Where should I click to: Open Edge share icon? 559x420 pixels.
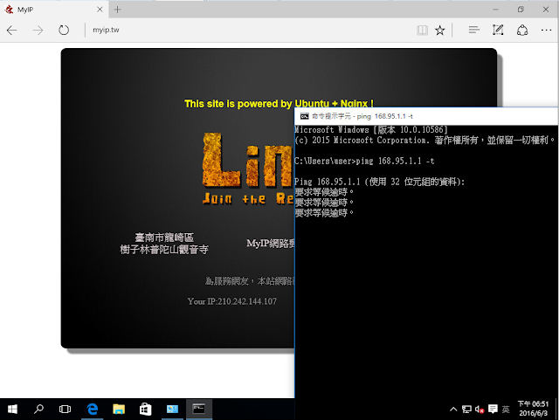coord(522,31)
